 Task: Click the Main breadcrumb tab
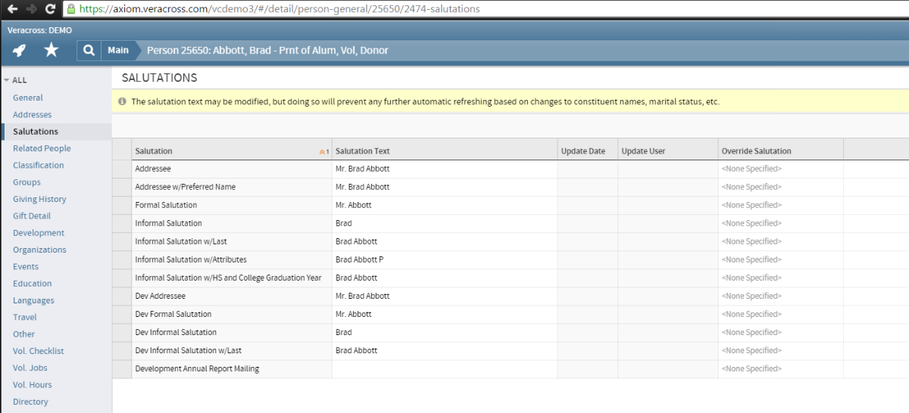click(117, 51)
